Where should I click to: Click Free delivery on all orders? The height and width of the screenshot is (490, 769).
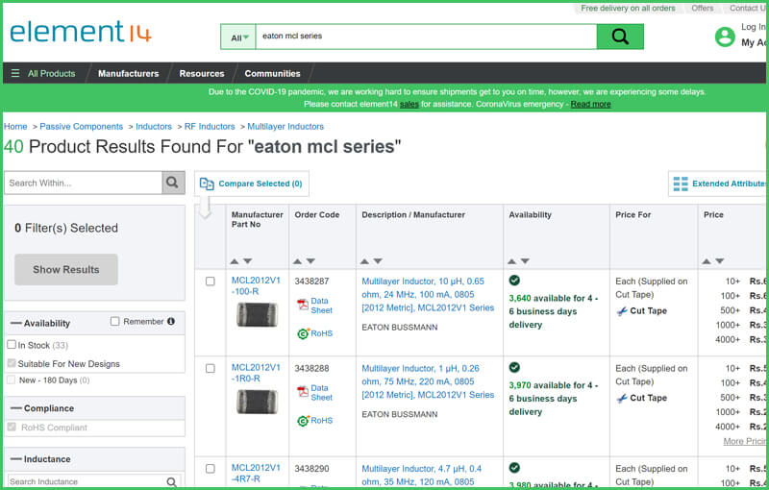[x=628, y=9]
